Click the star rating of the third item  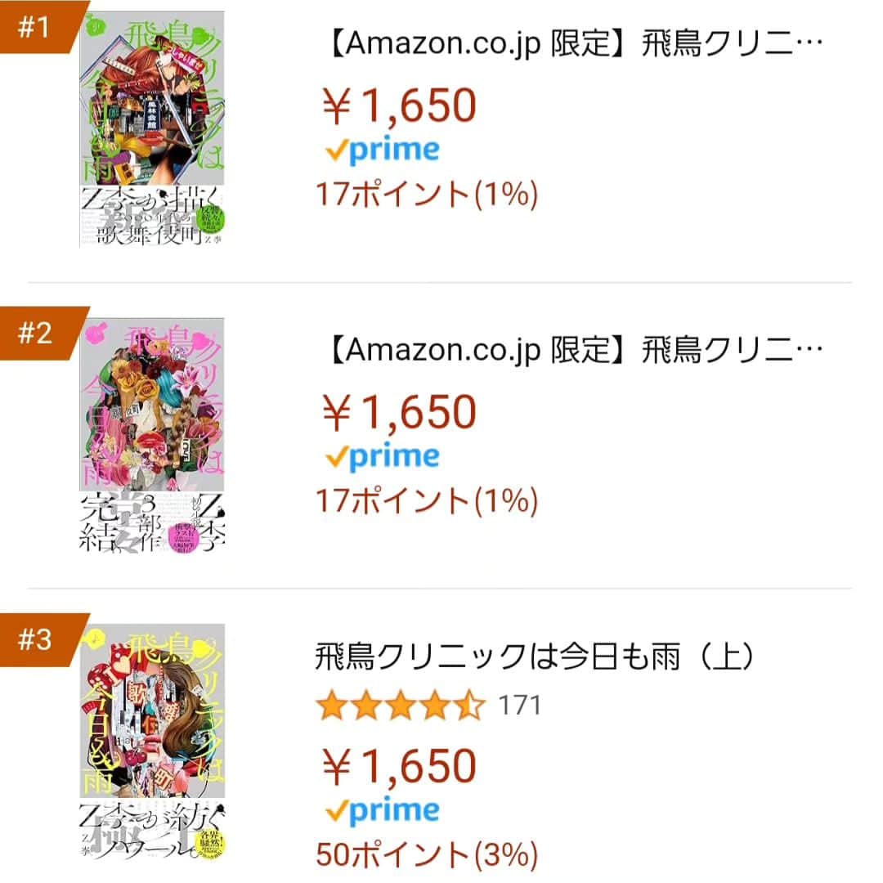coord(401,705)
